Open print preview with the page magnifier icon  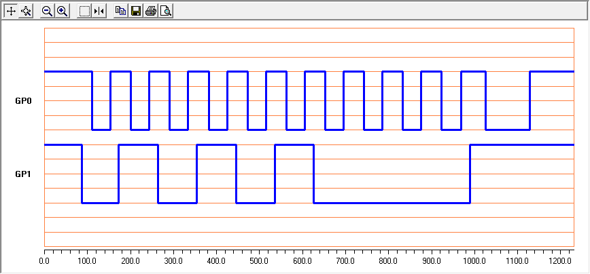(166, 11)
